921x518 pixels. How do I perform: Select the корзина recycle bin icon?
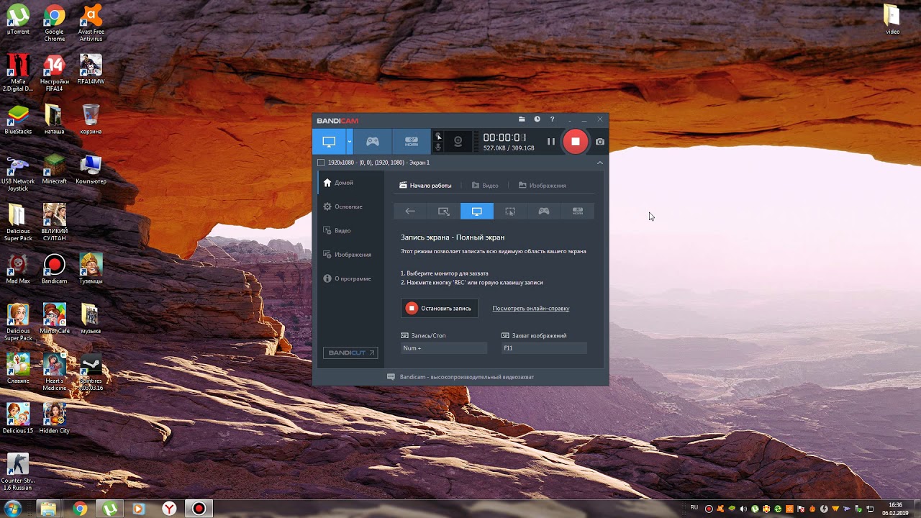pyautogui.click(x=91, y=119)
